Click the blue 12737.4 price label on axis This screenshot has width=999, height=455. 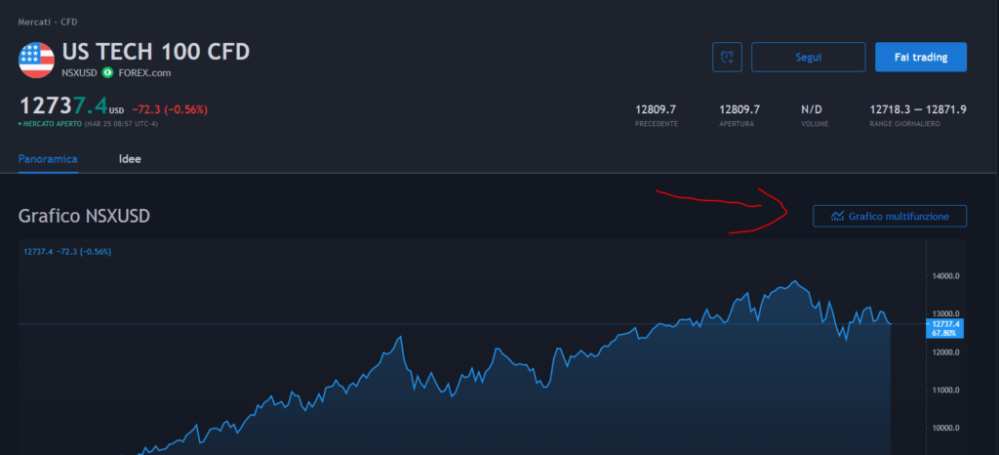coord(944,328)
